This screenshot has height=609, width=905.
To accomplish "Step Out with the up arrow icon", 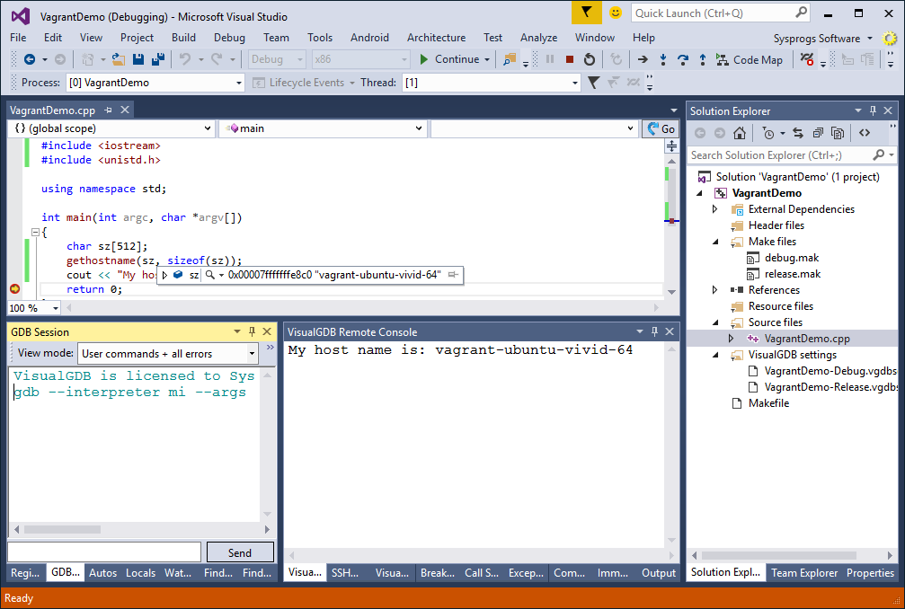I will 703,59.
